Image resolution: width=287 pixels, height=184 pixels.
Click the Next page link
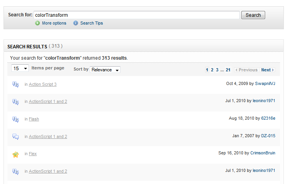point(268,70)
